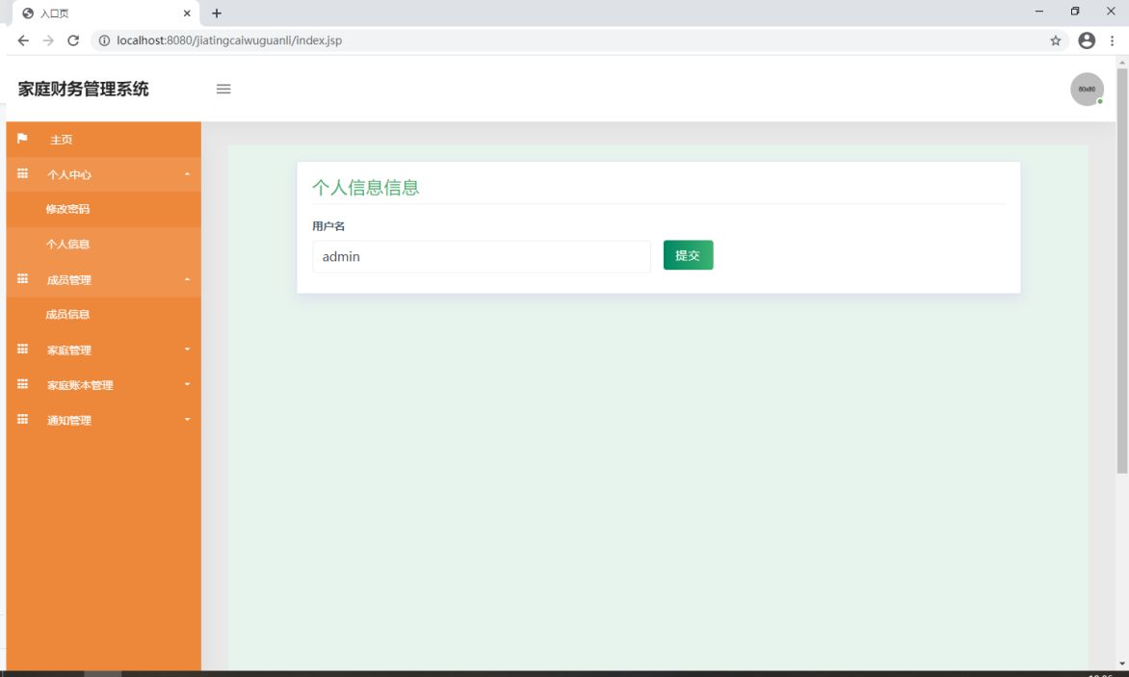Image resolution: width=1129 pixels, height=677 pixels.
Task: Restore down the browser window
Action: (1075, 12)
